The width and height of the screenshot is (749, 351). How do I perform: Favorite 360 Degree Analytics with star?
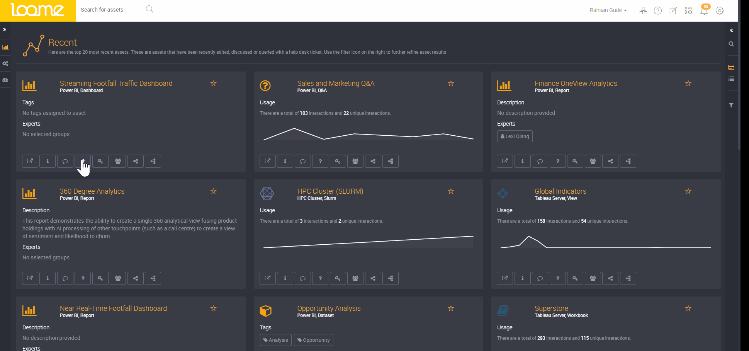coord(213,191)
